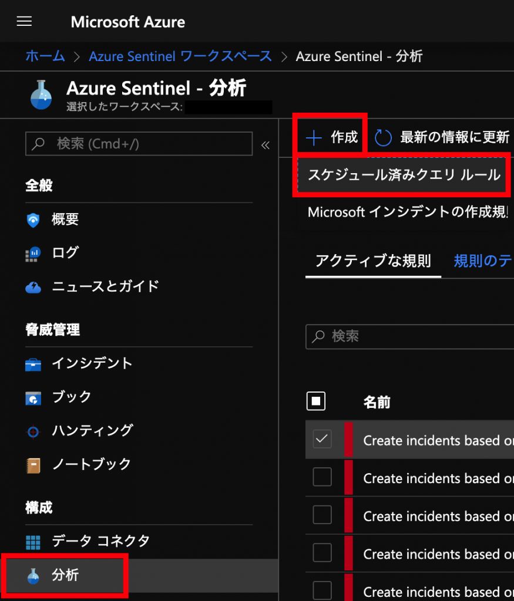Click the 概要 shield icon
Screen dimensions: 514x601
click(x=33, y=220)
